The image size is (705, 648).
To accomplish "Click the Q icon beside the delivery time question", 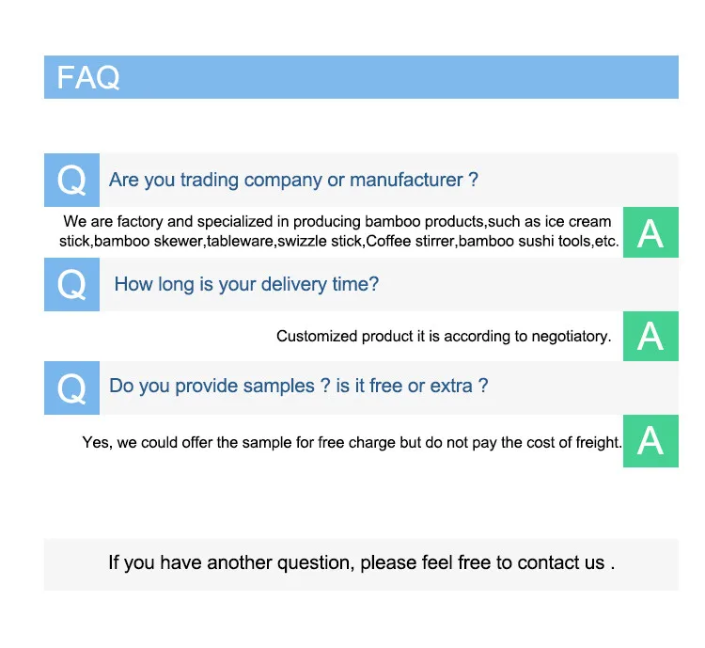I will pos(71,284).
